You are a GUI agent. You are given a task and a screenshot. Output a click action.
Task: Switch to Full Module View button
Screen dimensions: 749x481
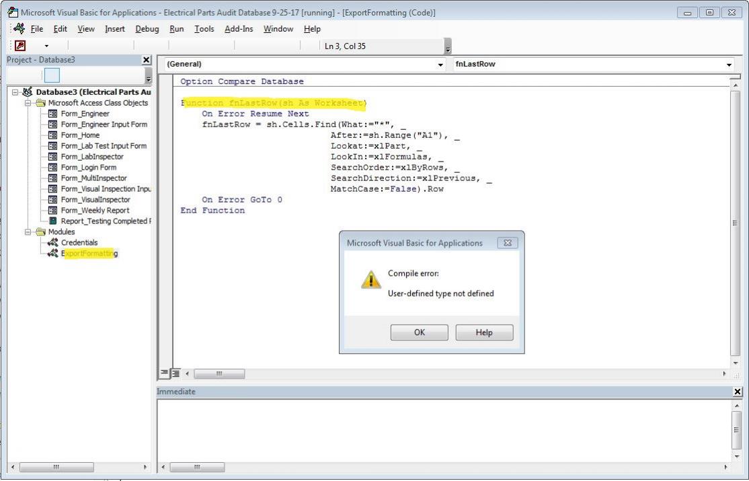(175, 373)
